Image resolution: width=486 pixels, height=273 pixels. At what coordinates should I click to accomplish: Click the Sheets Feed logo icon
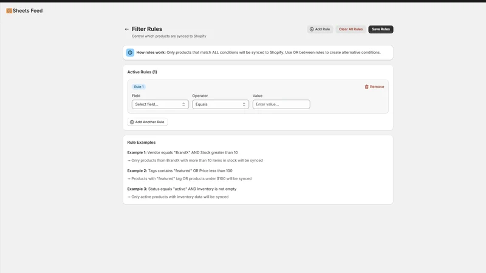(x=9, y=11)
